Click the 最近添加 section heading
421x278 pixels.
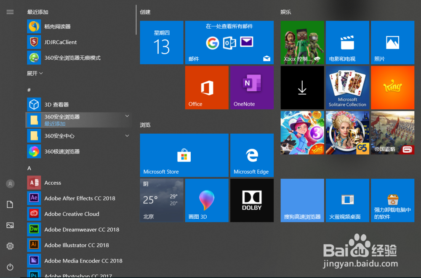click(37, 12)
